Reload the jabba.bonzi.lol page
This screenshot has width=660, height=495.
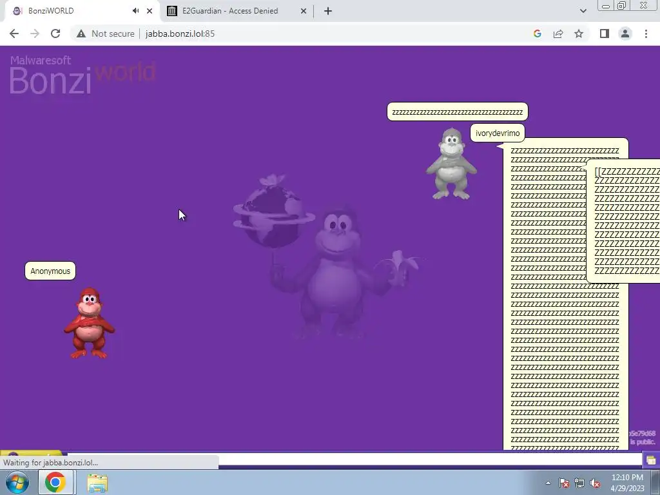(55, 34)
